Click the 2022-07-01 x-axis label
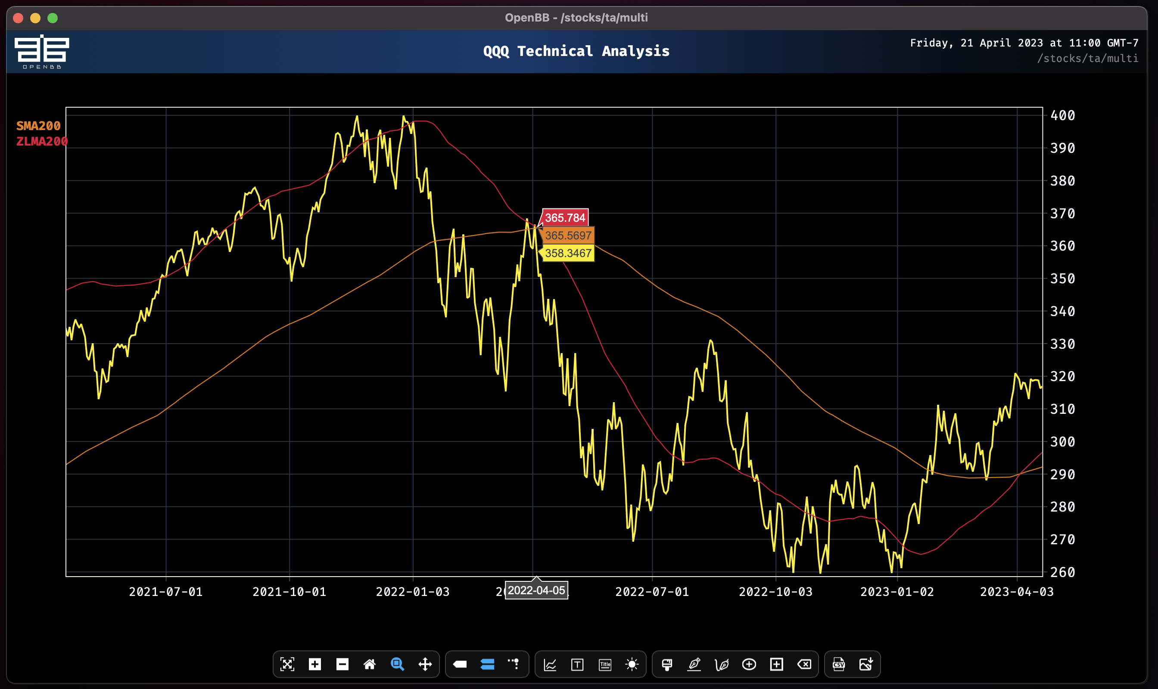1158x689 pixels. [652, 592]
